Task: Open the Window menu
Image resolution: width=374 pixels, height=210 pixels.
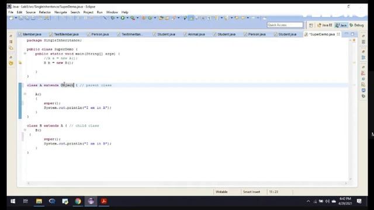Action: click(112, 12)
